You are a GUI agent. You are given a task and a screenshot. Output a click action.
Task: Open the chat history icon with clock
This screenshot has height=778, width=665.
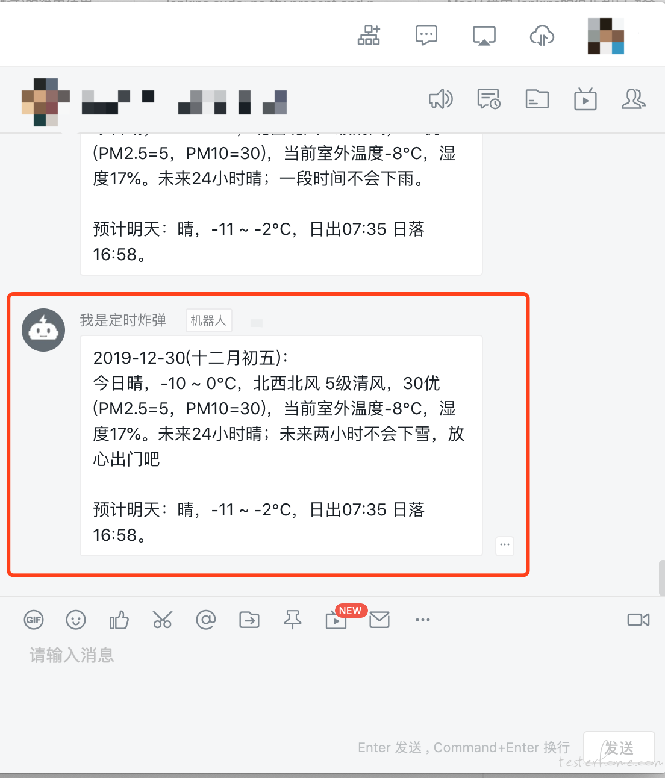tap(489, 99)
